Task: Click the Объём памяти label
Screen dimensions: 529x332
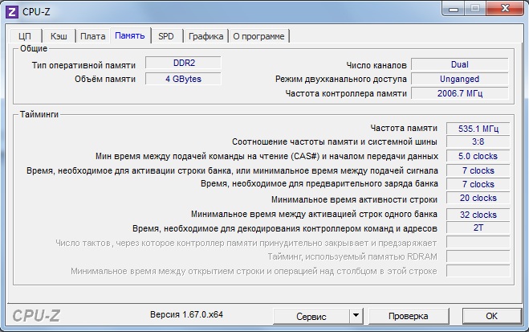Action: tap(105, 79)
